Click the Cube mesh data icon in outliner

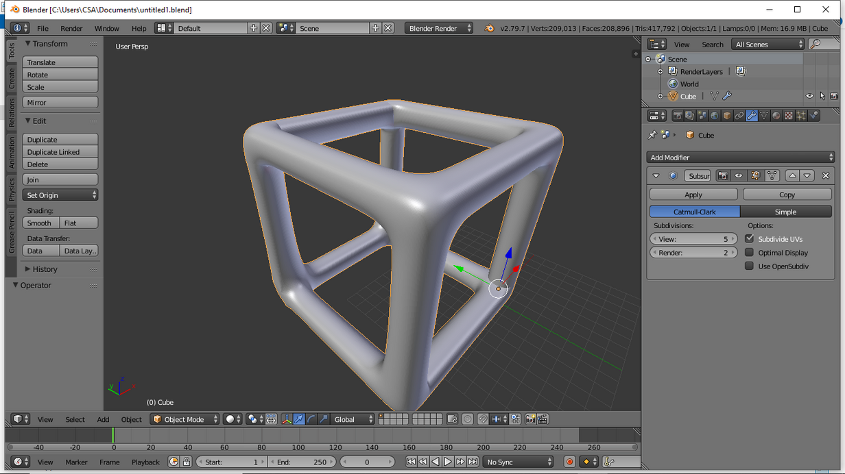coord(715,97)
